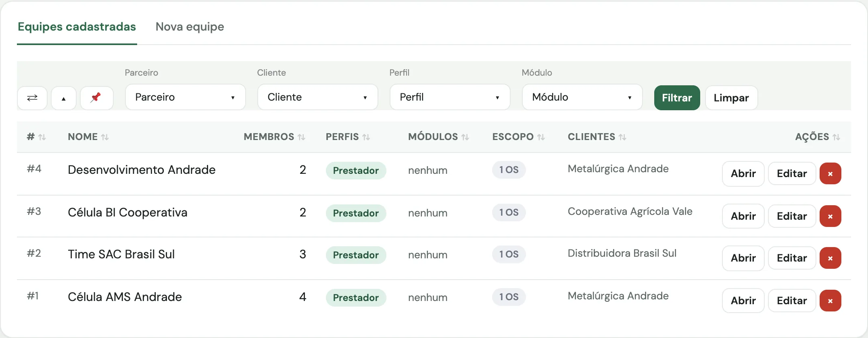Open team Time SAC Brasil Sul

tap(743, 258)
